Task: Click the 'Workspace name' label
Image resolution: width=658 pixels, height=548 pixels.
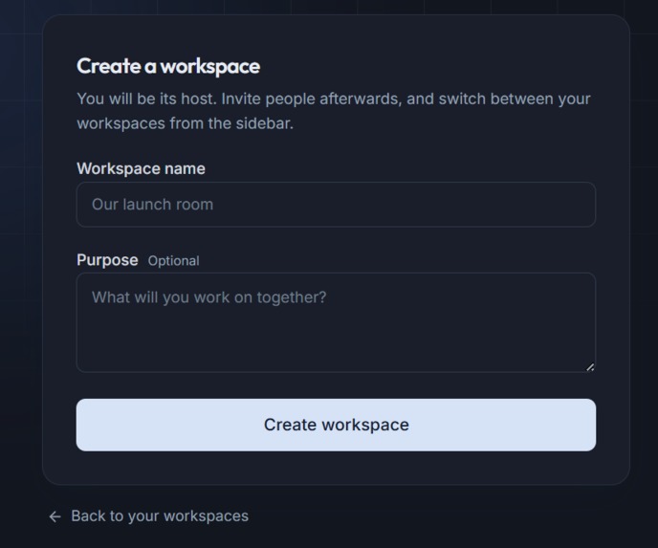Action: [x=141, y=168]
